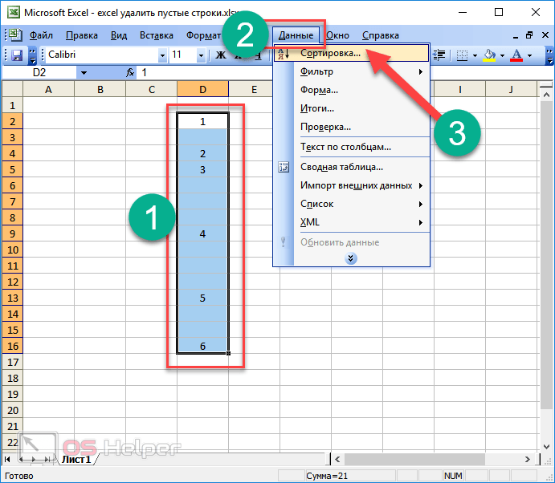Select row 17 header
The width and height of the screenshot is (555, 483).
pos(13,362)
